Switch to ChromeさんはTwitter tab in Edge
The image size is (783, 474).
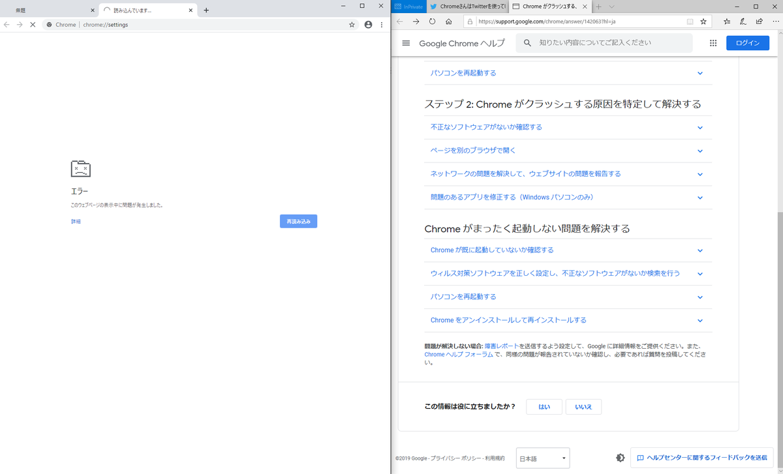point(467,7)
